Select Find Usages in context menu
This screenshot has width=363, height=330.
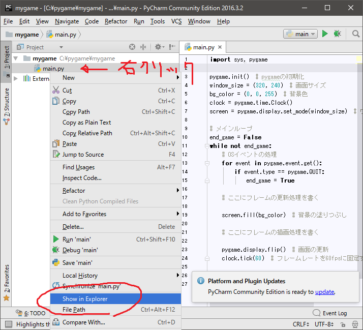click(115, 167)
